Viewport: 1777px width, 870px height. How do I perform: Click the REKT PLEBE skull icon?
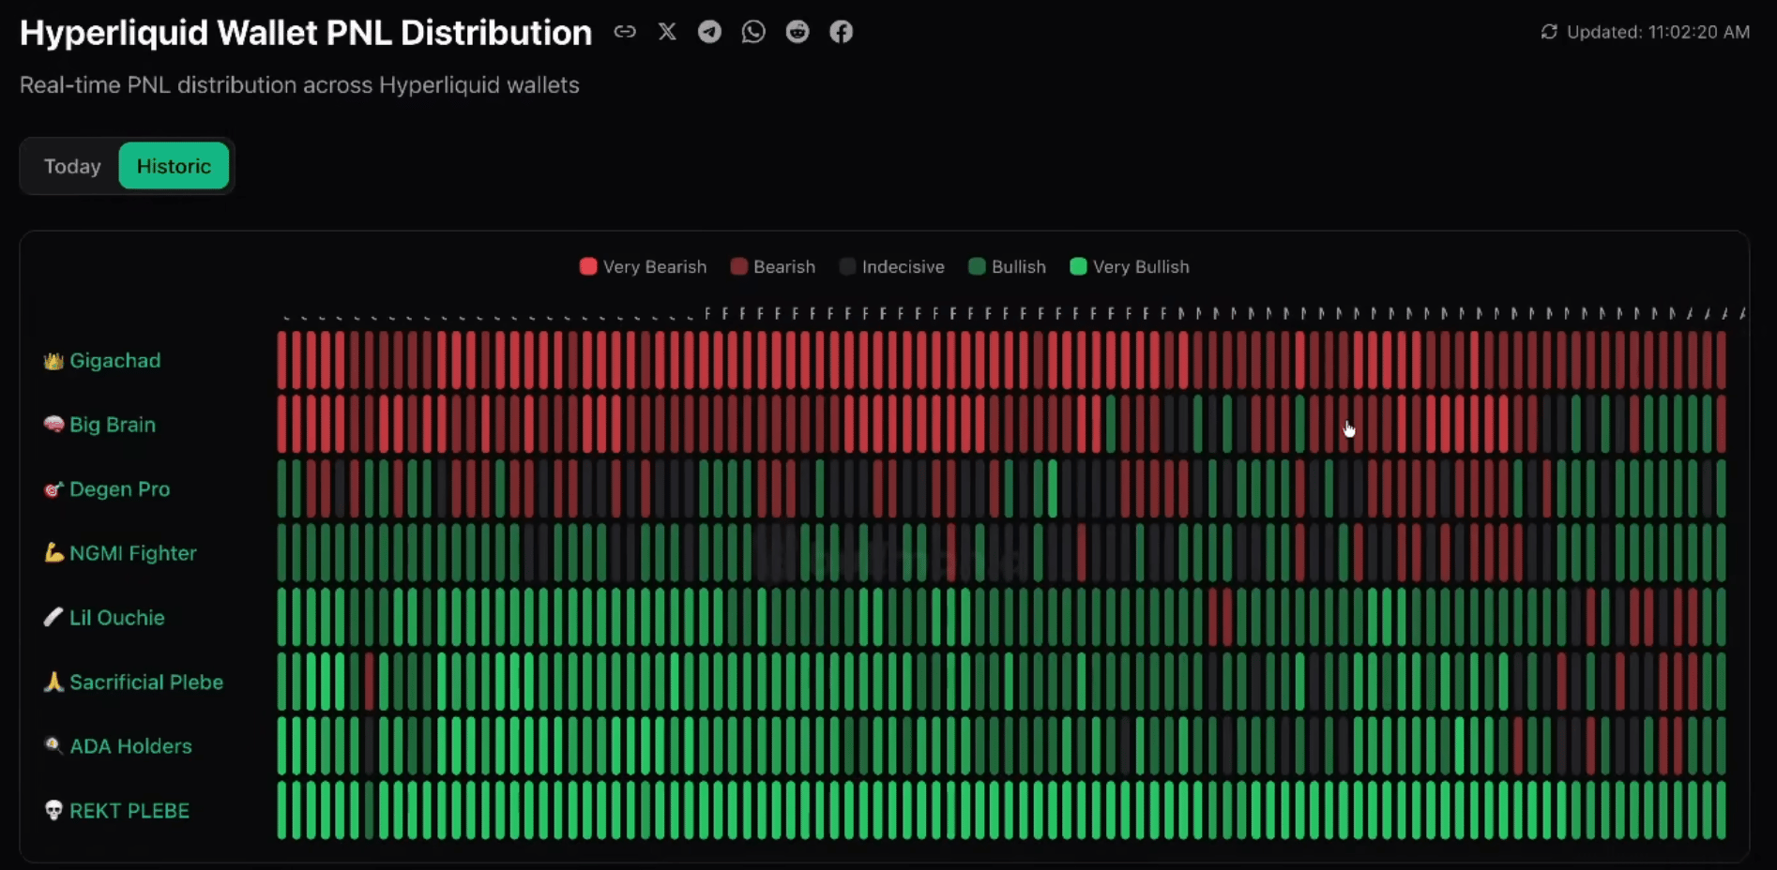tap(53, 810)
